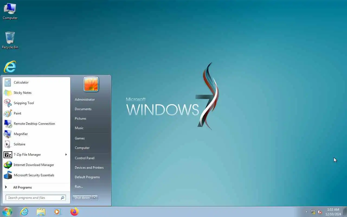This screenshot has width=347, height=217.
Task: Select the Internet Explorer desktop shortcut
Action: pyautogui.click(x=10, y=67)
